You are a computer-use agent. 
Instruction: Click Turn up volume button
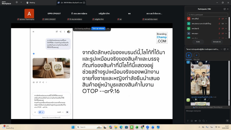pos(98,28)
